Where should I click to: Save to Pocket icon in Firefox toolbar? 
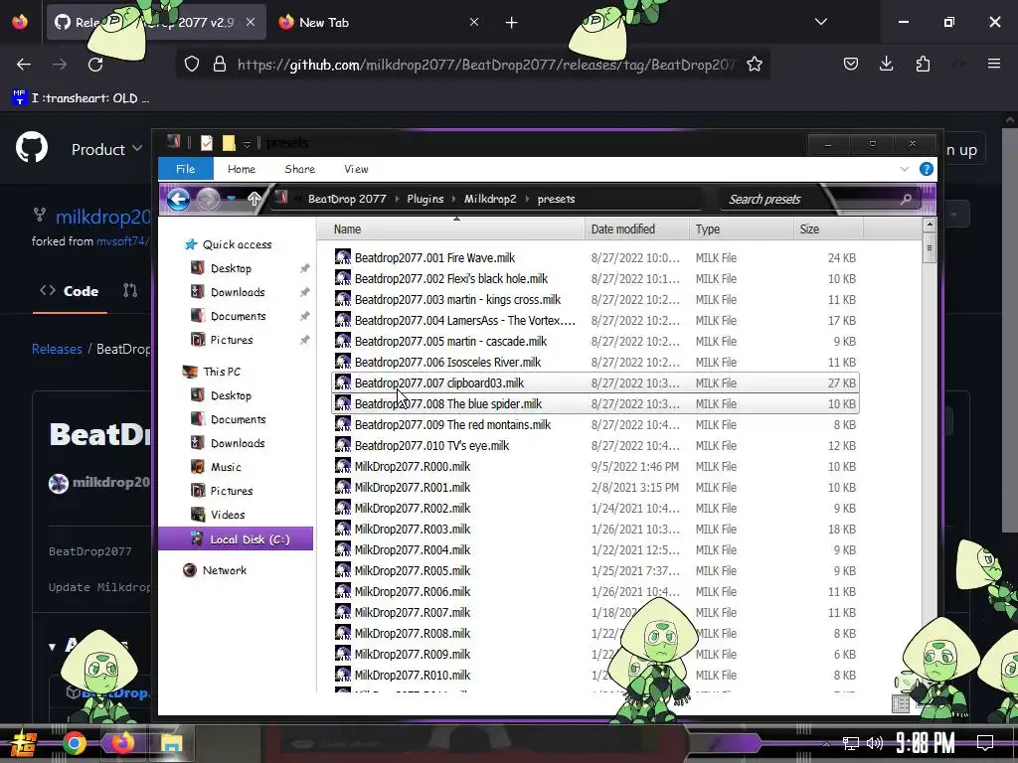pos(851,64)
